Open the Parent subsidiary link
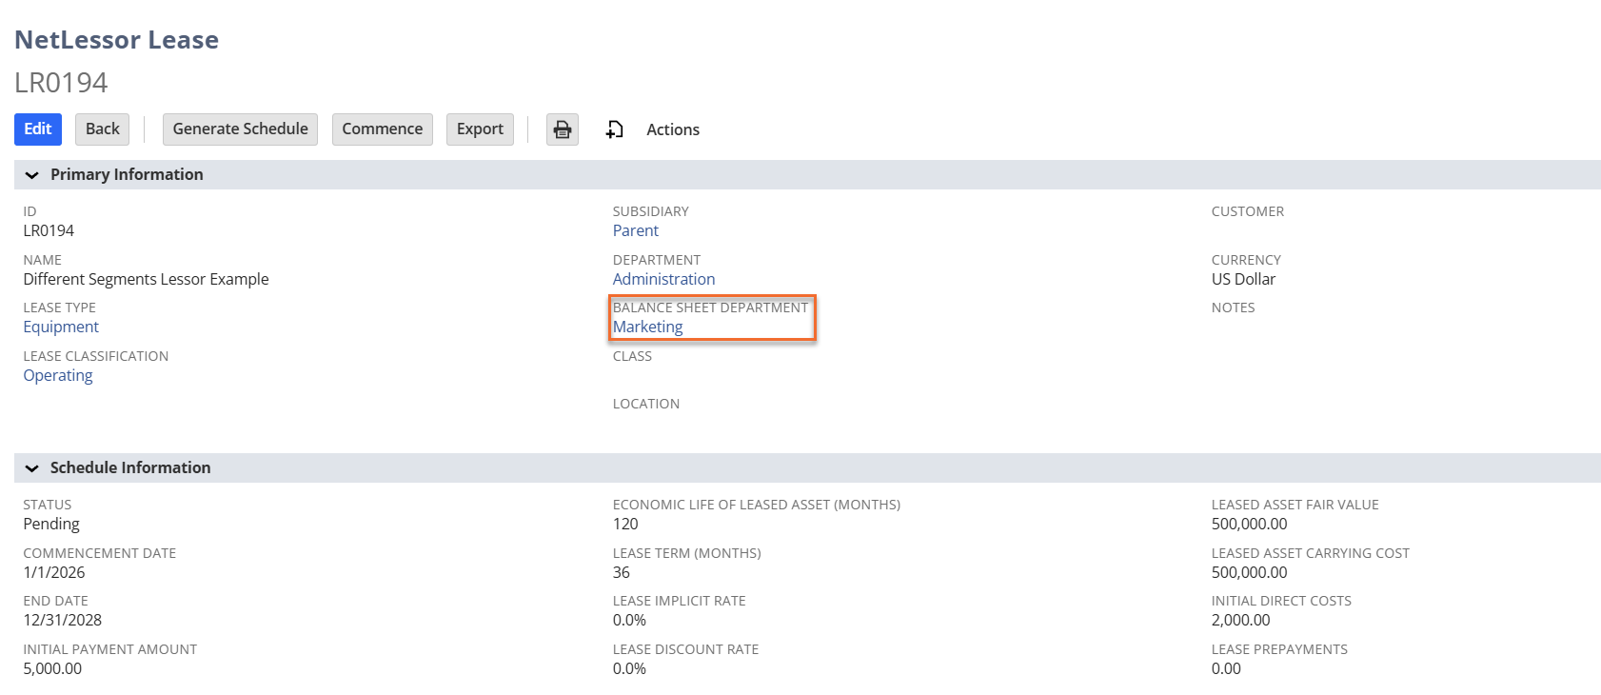Image resolution: width=1601 pixels, height=695 pixels. click(635, 231)
